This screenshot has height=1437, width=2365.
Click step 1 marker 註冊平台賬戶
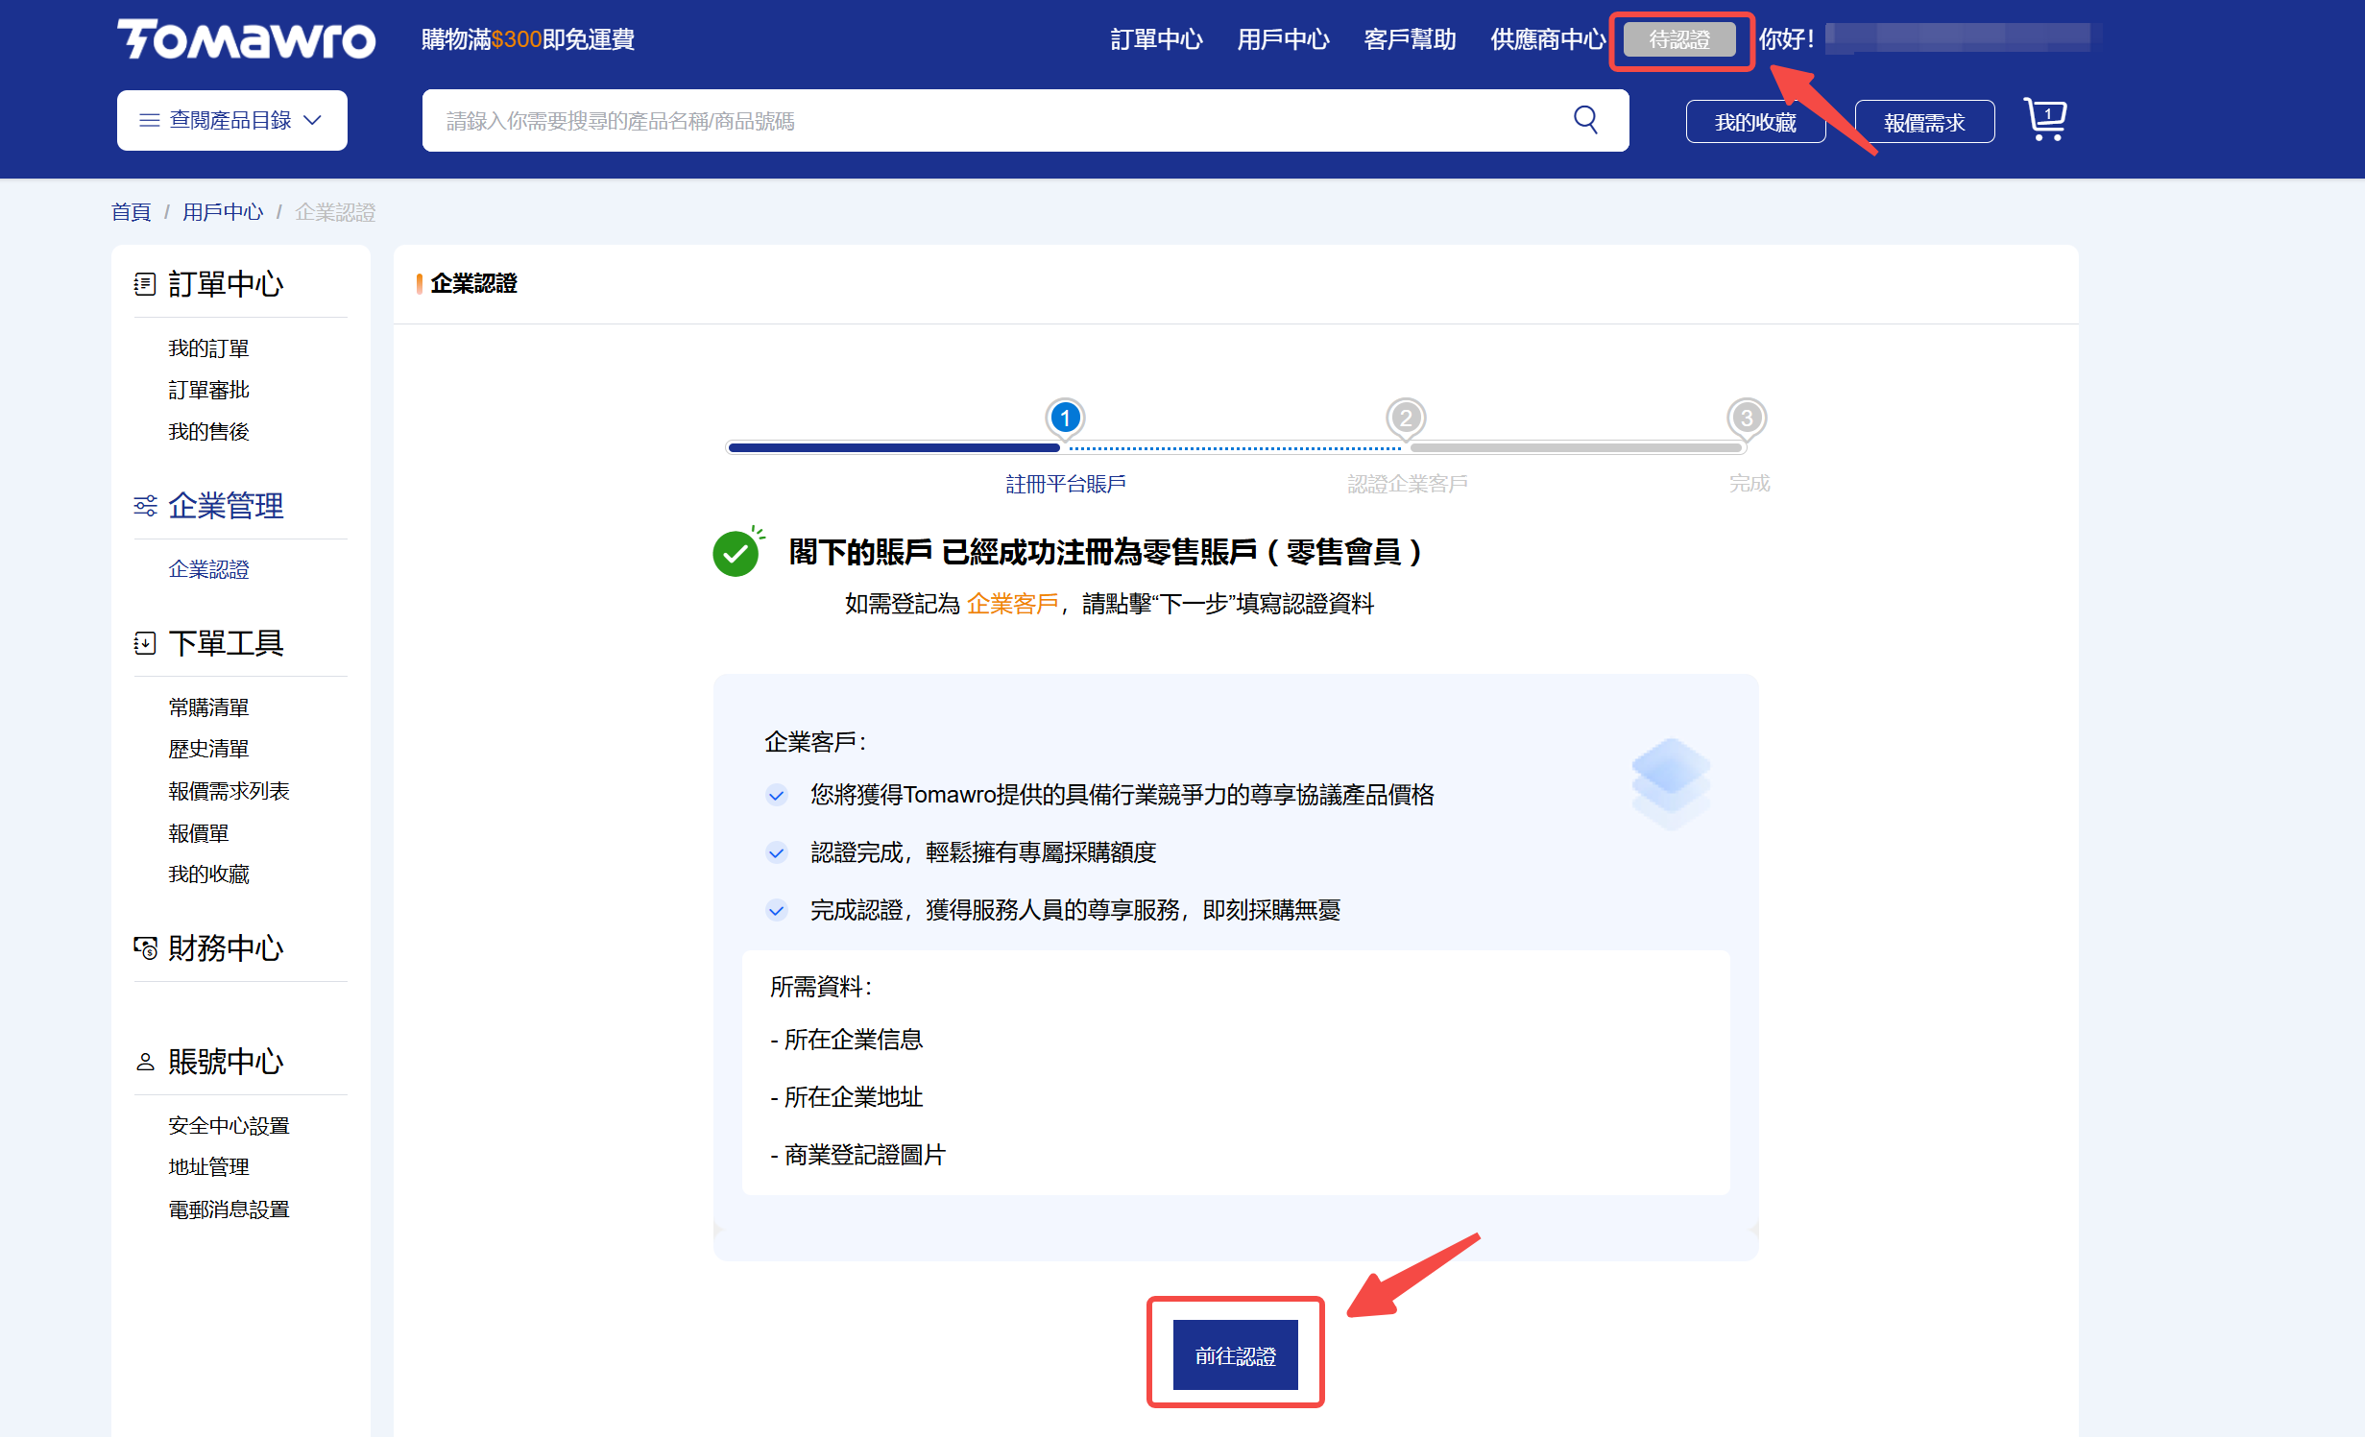click(x=1065, y=418)
